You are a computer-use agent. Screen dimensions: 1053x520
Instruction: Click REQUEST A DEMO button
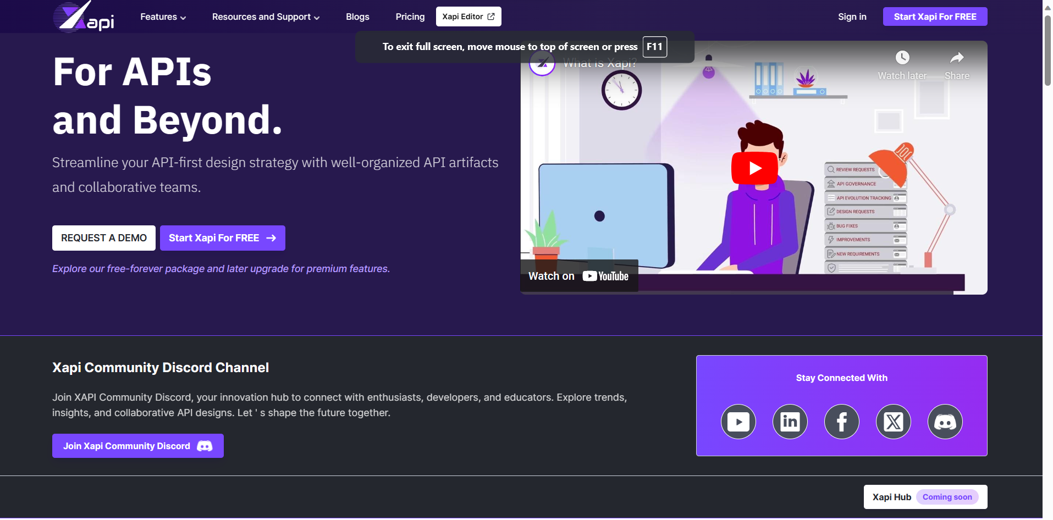pyautogui.click(x=104, y=238)
